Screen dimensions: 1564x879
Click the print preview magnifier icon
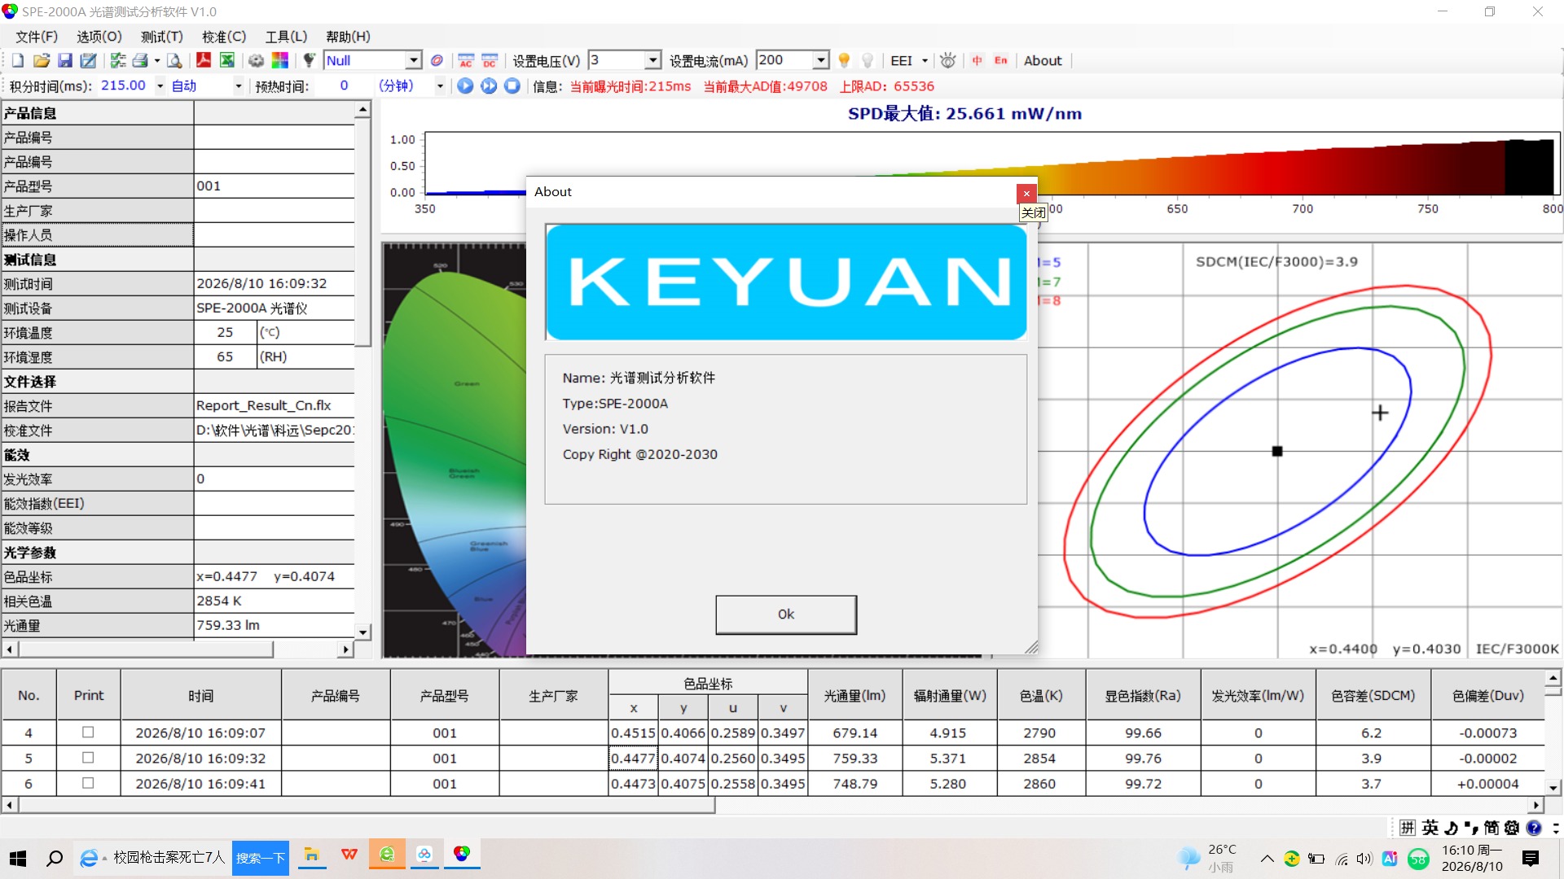pos(174,61)
